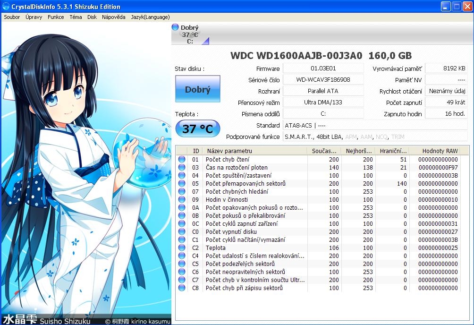Image resolution: width=474 pixels, height=325 pixels.
Task: Click the serial number field WD-WCAV3F186908
Action: click(323, 80)
